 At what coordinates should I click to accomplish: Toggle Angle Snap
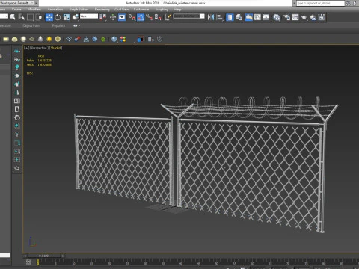coord(141,17)
